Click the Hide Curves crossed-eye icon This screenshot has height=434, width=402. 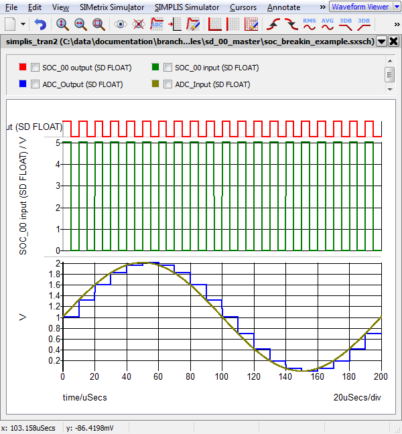click(139, 24)
